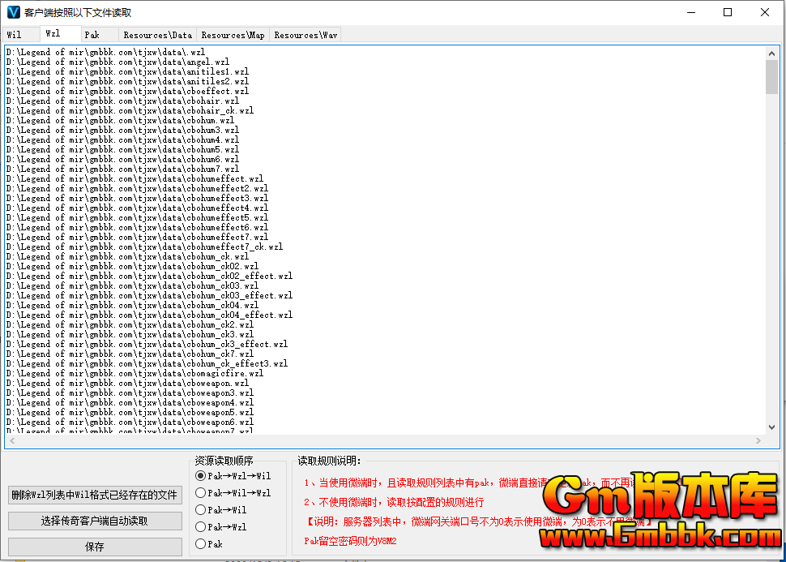Select the Pak→Wil radio button
This screenshot has height=562, width=786.
point(201,510)
